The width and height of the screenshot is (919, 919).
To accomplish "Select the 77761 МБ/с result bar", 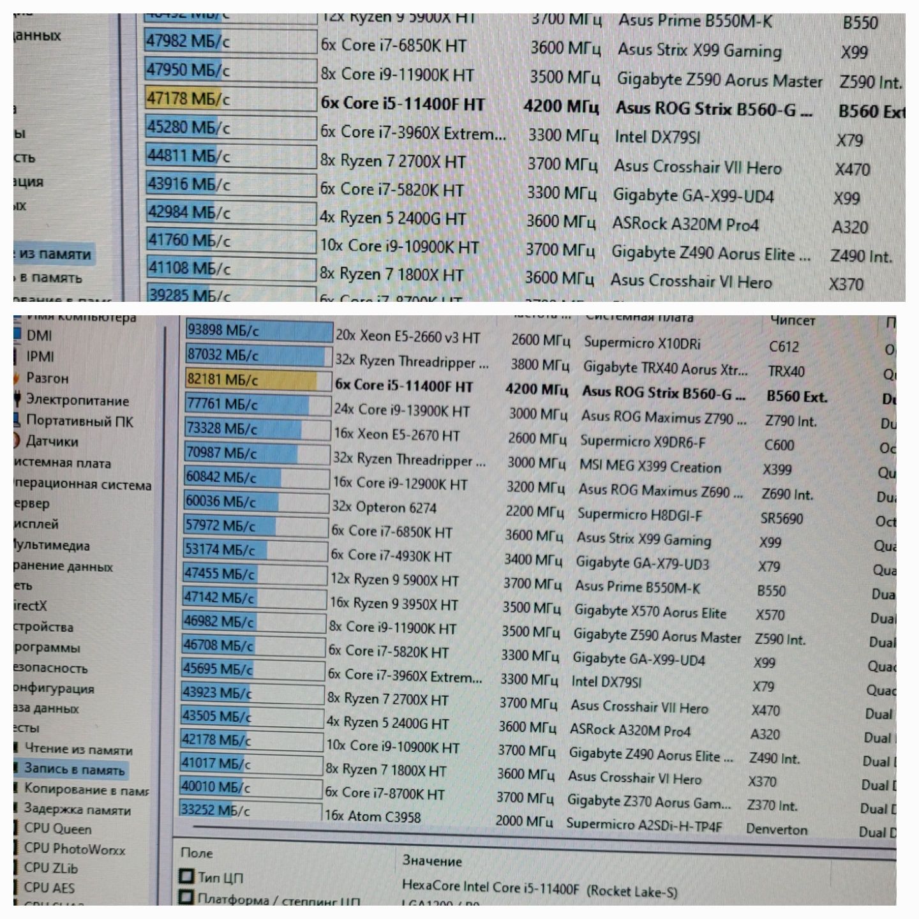I will click(257, 405).
